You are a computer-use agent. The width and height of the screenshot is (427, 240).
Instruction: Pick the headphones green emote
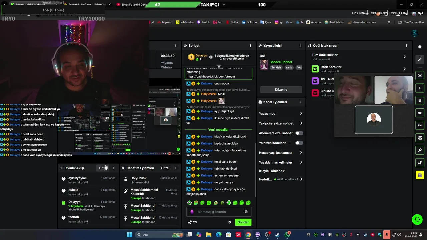[x=229, y=203]
